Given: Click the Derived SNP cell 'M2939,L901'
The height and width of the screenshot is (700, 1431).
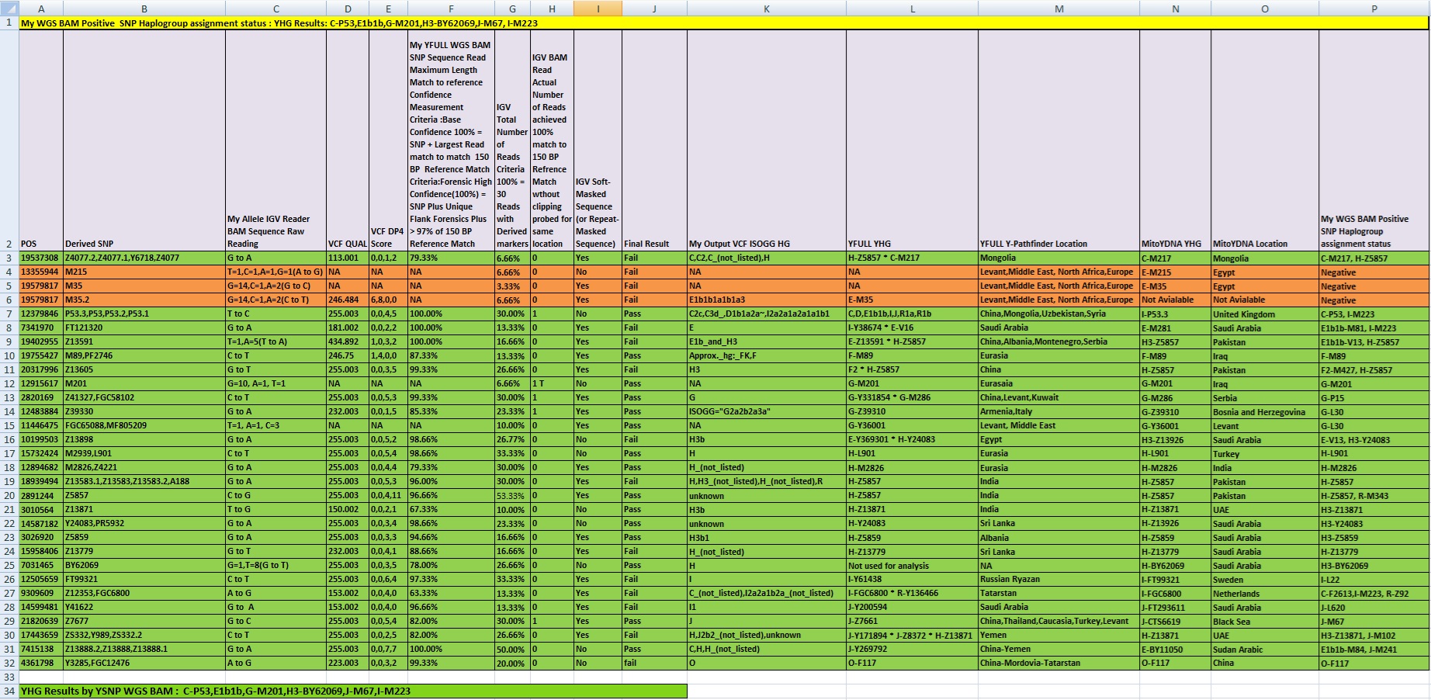Looking at the screenshot, I should (x=144, y=453).
